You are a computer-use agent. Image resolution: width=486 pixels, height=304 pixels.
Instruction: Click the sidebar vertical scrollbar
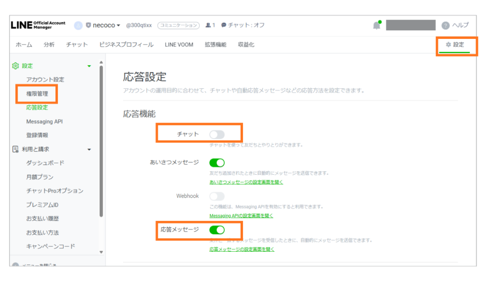pos(101,142)
